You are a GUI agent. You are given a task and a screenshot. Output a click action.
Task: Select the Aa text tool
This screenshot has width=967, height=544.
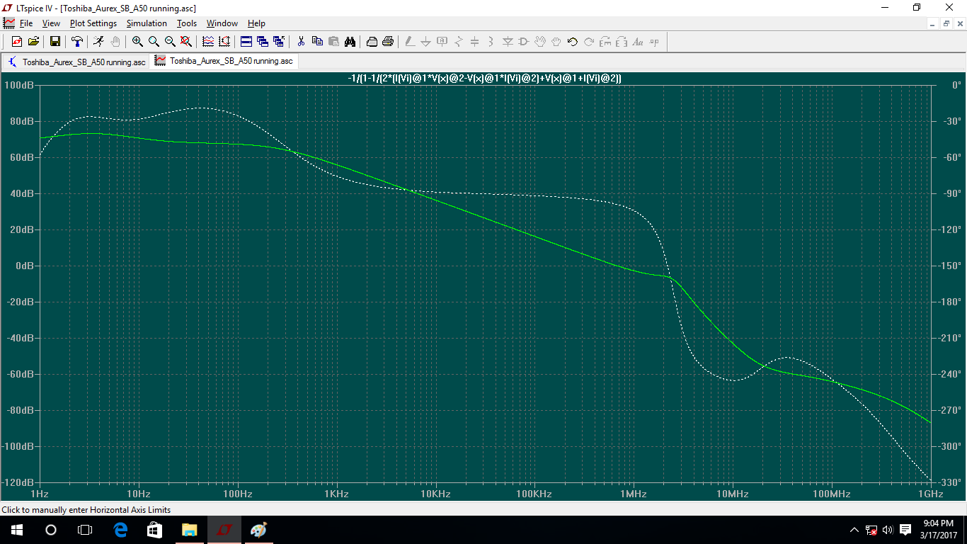click(638, 42)
